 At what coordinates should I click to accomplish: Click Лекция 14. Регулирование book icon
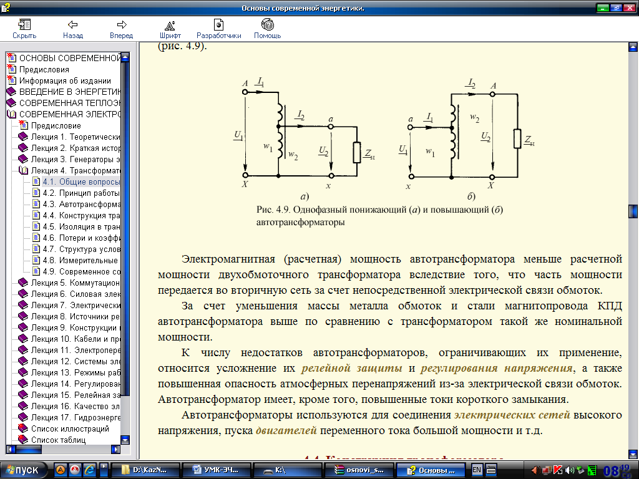tap(23, 384)
